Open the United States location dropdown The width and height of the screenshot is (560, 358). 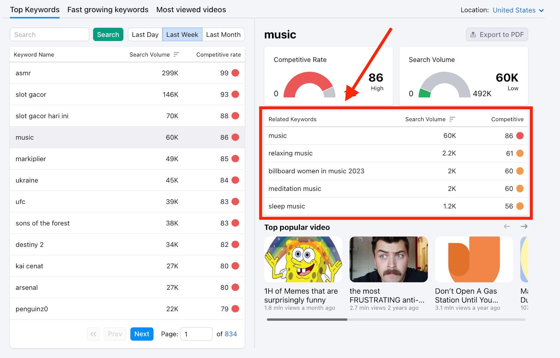click(x=514, y=10)
